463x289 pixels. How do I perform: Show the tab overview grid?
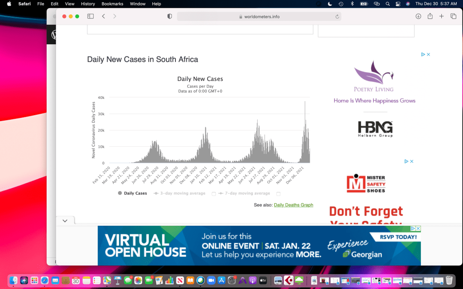pos(453,16)
